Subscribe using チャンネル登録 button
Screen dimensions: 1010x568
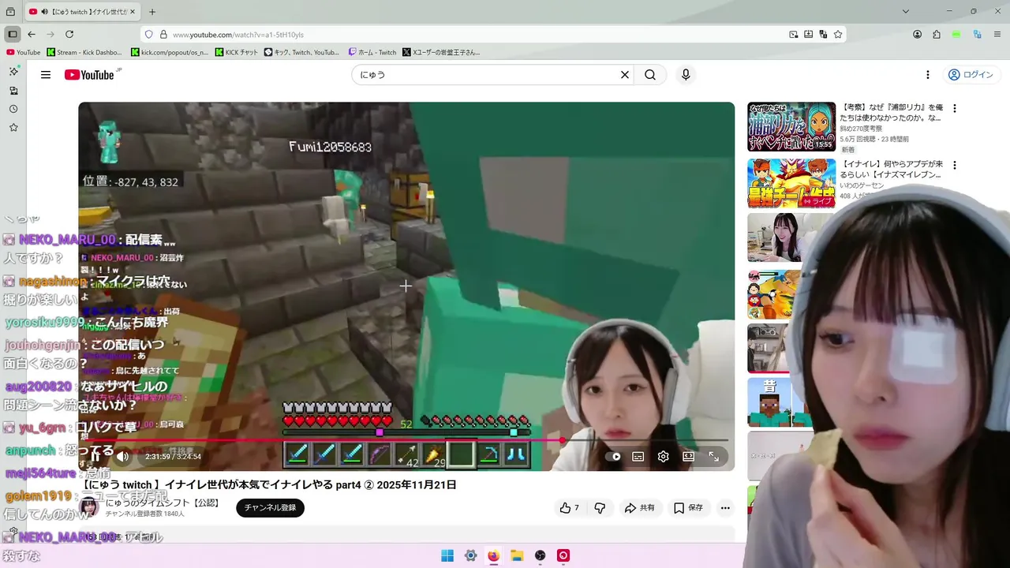tap(270, 508)
